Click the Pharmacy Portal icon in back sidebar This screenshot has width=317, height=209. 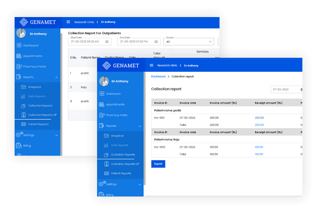click(x=19, y=66)
